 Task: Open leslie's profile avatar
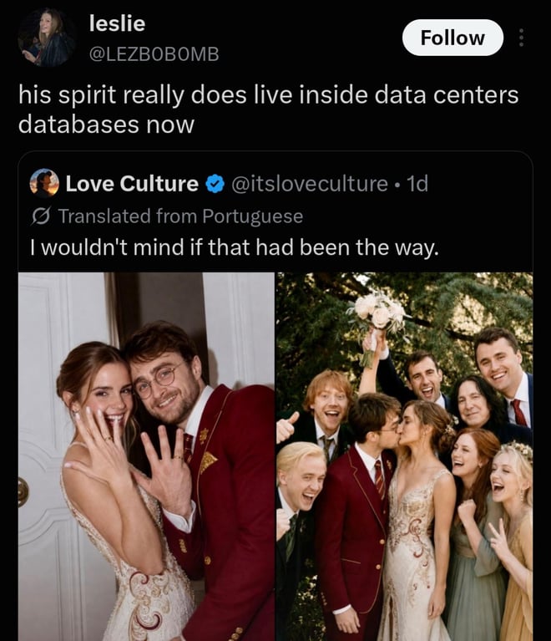46,38
